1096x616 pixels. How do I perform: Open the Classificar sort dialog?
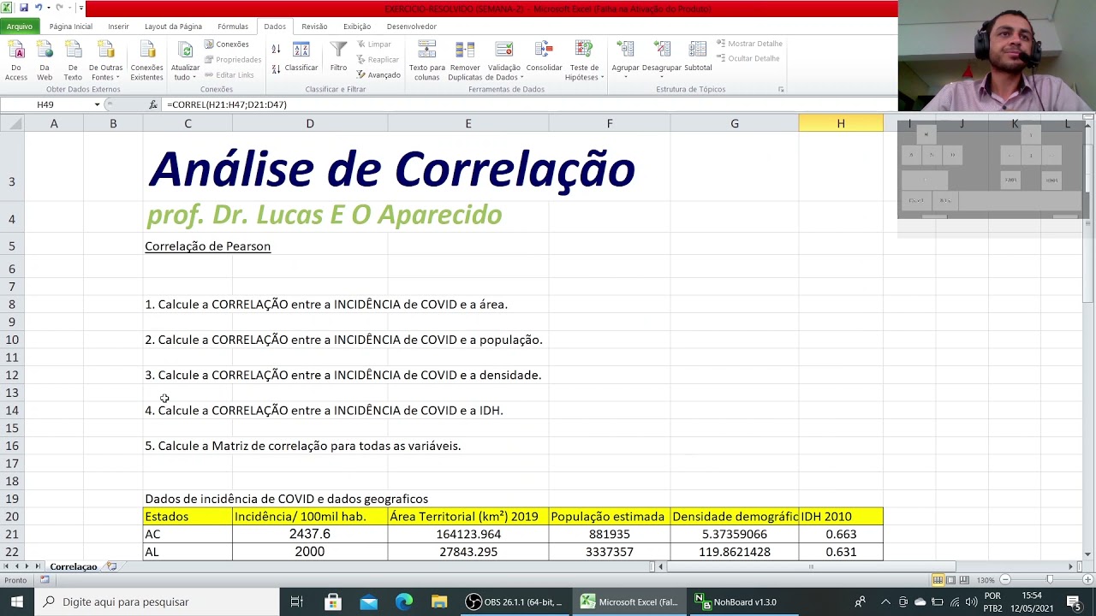click(301, 56)
